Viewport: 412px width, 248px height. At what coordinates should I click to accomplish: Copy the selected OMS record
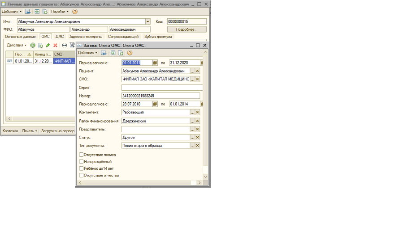pyautogui.click(x=40, y=45)
